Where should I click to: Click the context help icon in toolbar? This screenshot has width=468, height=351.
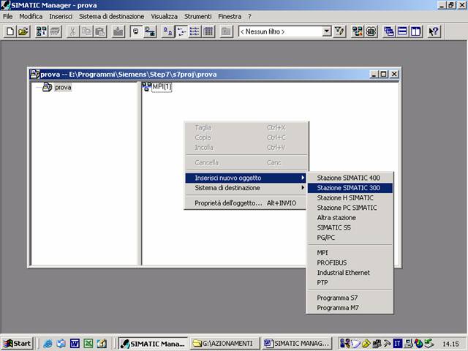(x=434, y=31)
